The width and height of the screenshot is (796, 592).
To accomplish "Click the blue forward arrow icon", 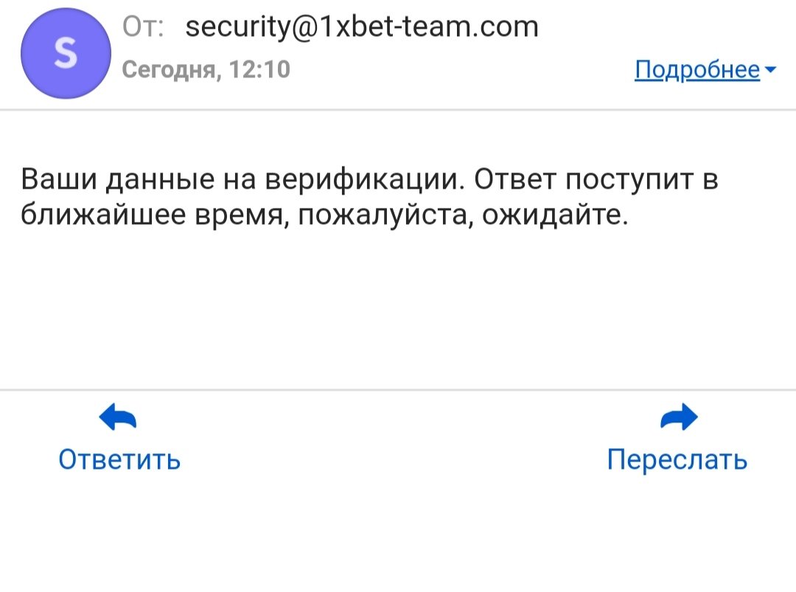I will (x=678, y=418).
